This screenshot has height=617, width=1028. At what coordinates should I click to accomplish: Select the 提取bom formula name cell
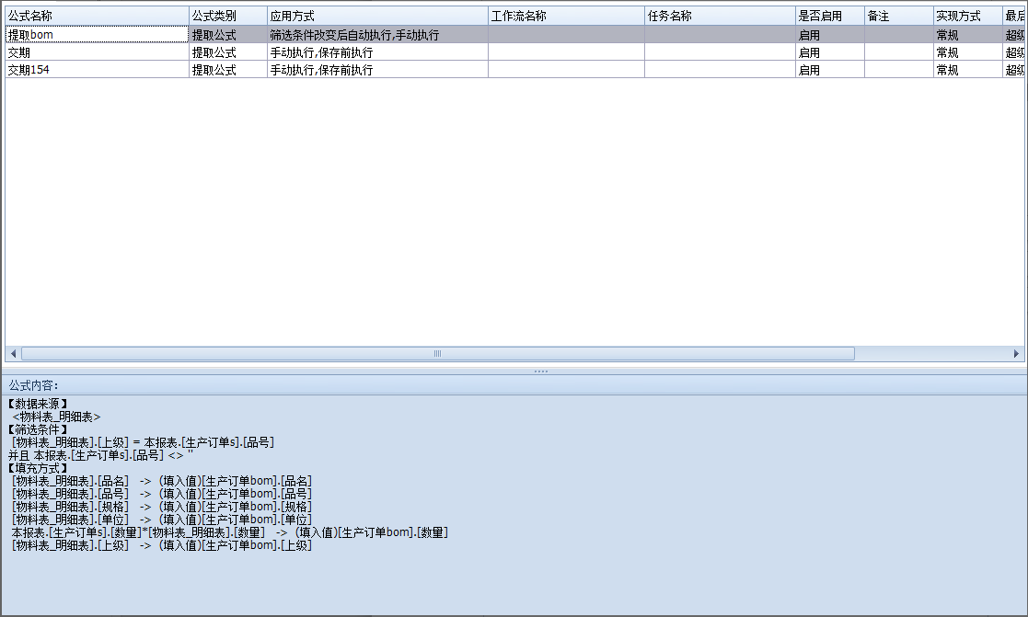(97, 35)
